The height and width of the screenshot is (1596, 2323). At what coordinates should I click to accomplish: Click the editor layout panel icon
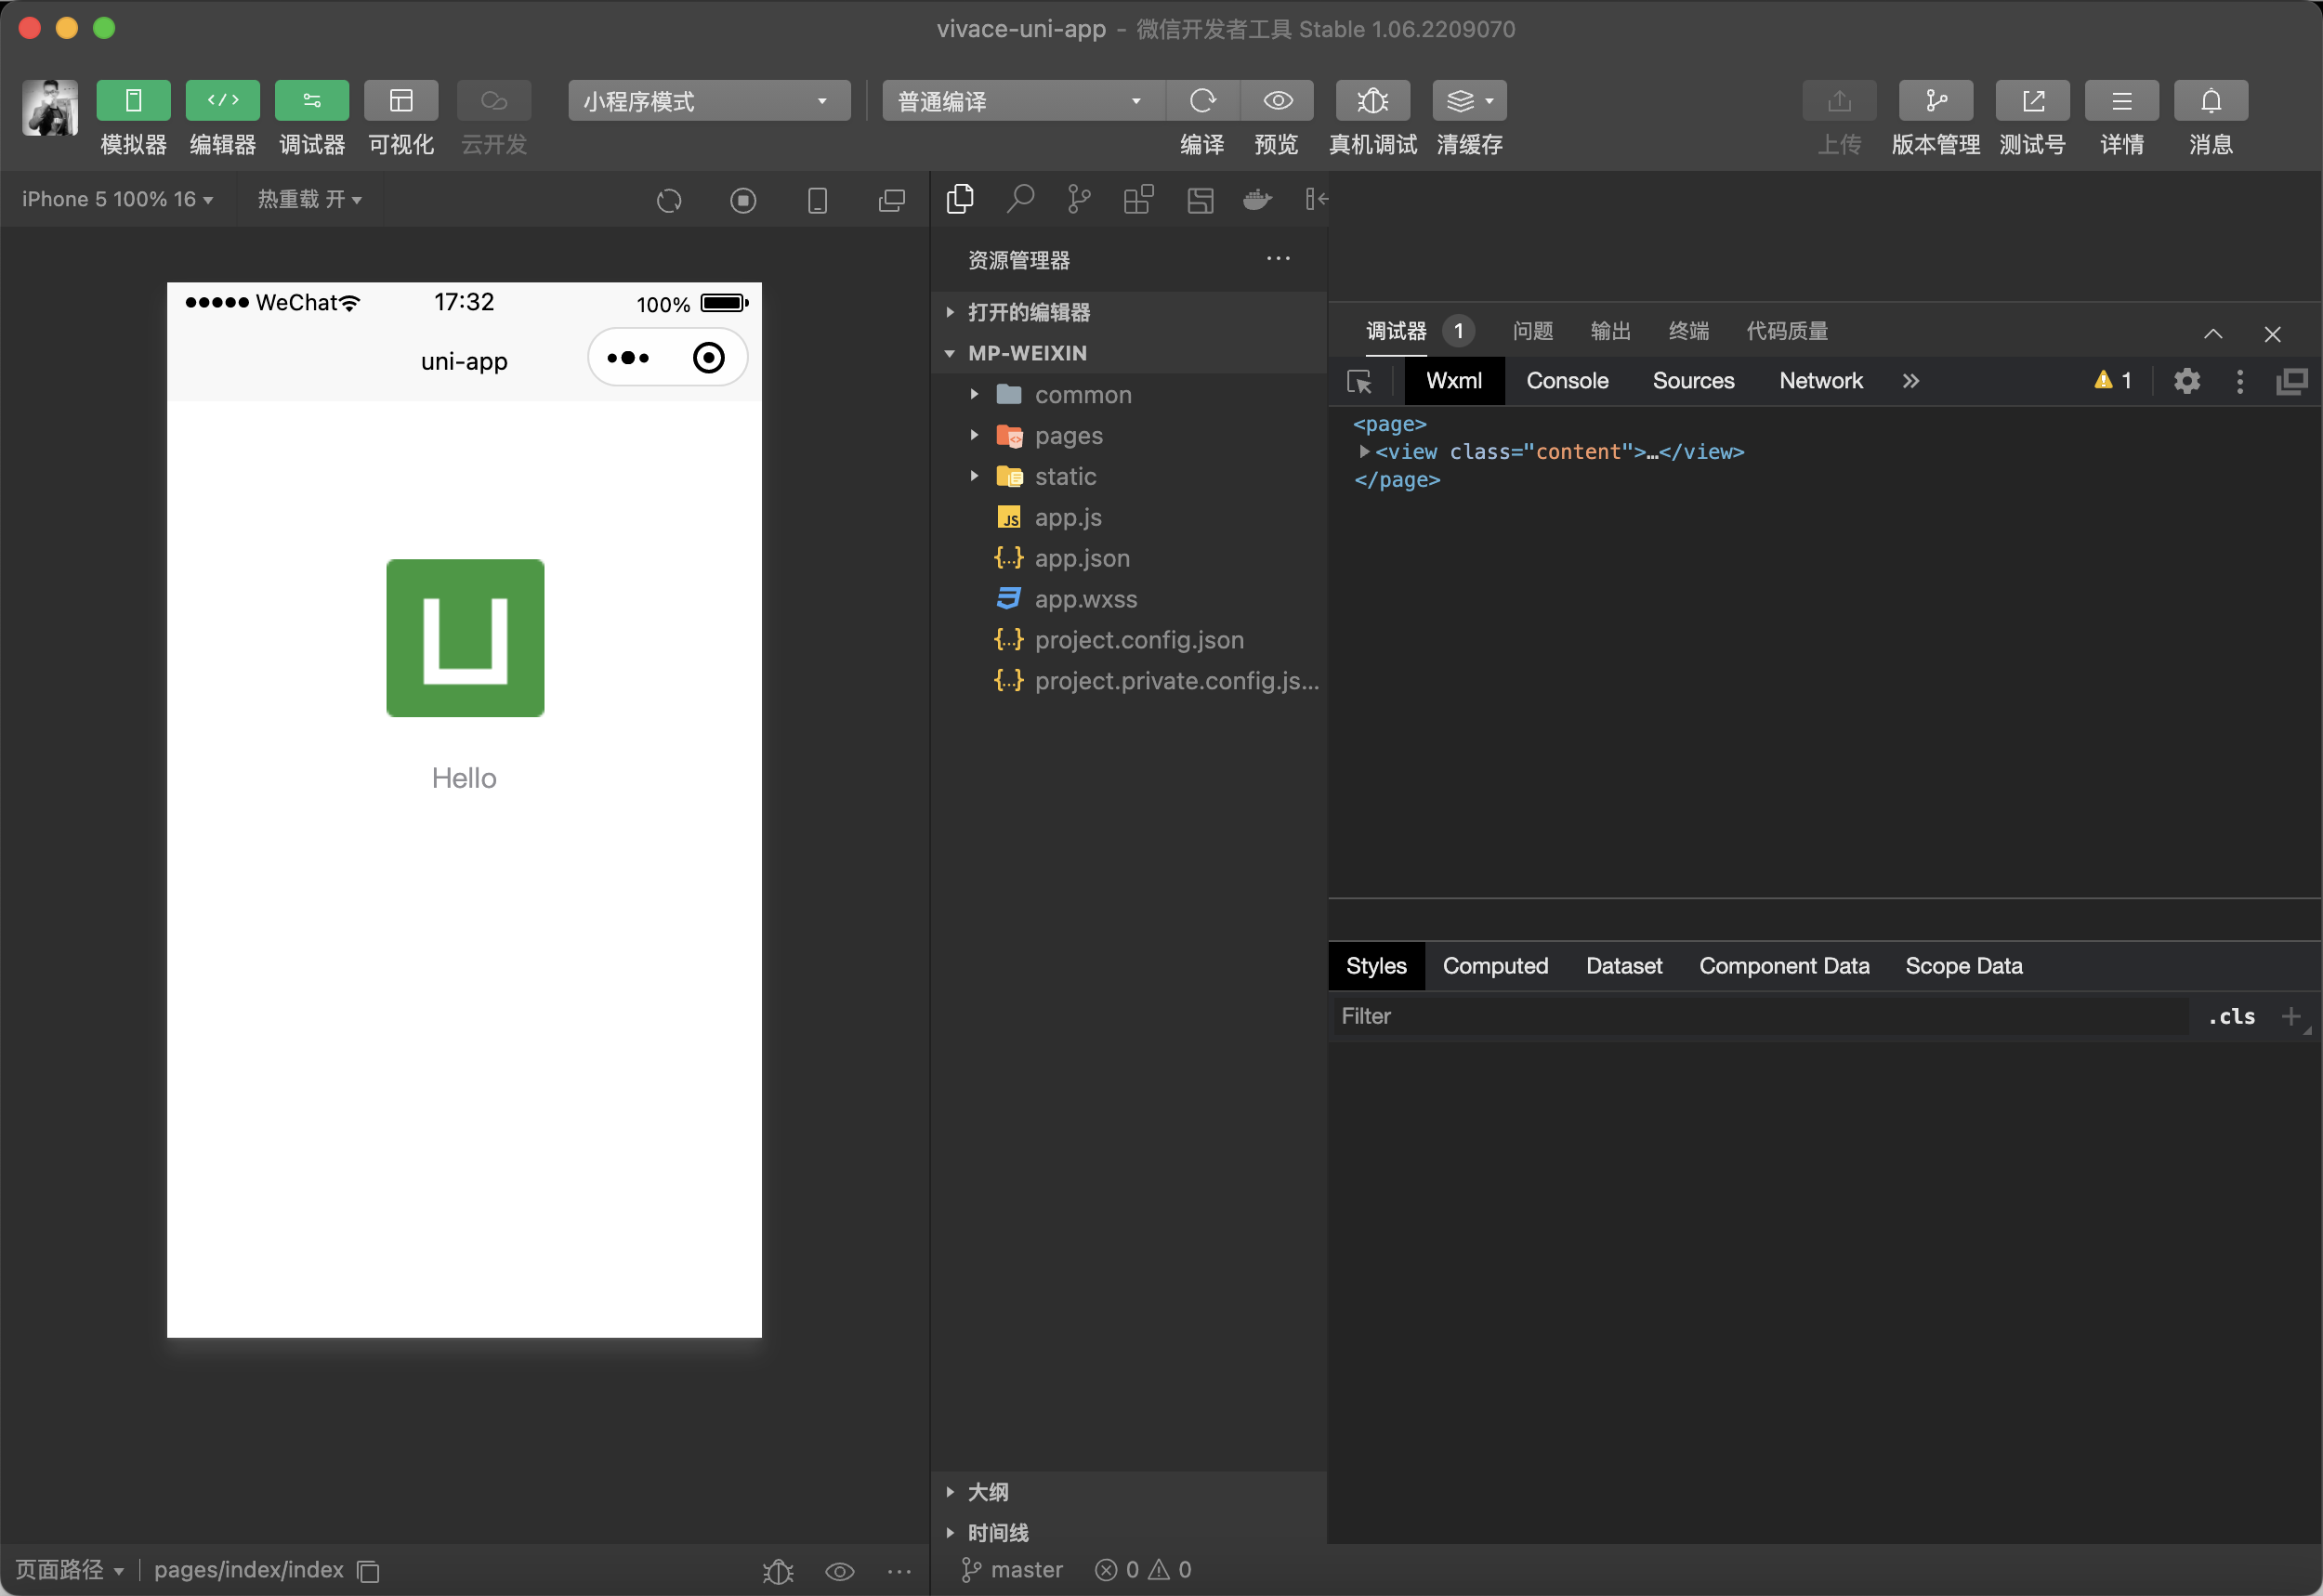point(1200,200)
